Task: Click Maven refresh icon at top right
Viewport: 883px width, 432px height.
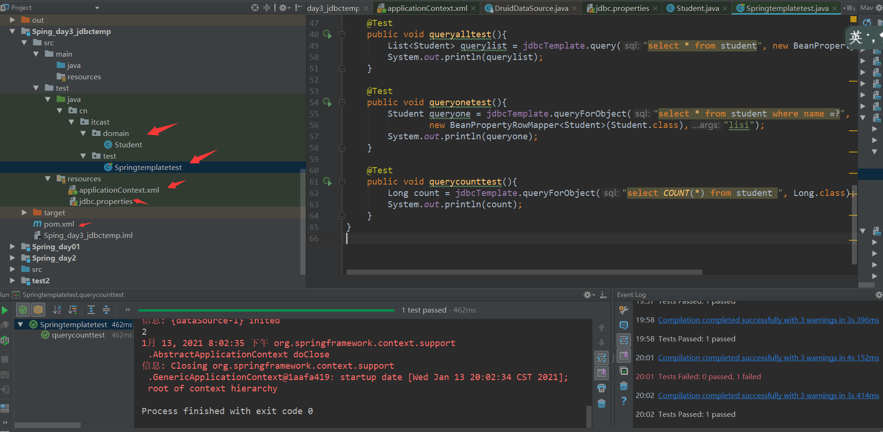Action: 867,22
